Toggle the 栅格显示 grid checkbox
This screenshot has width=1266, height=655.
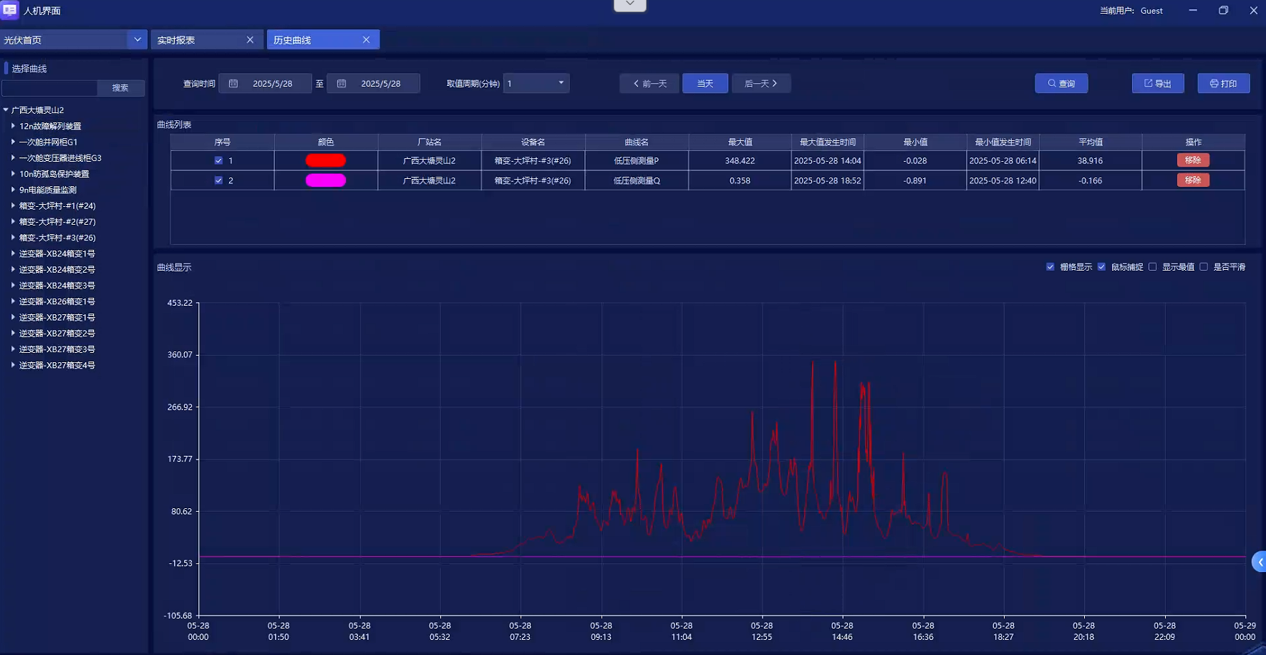1050,267
